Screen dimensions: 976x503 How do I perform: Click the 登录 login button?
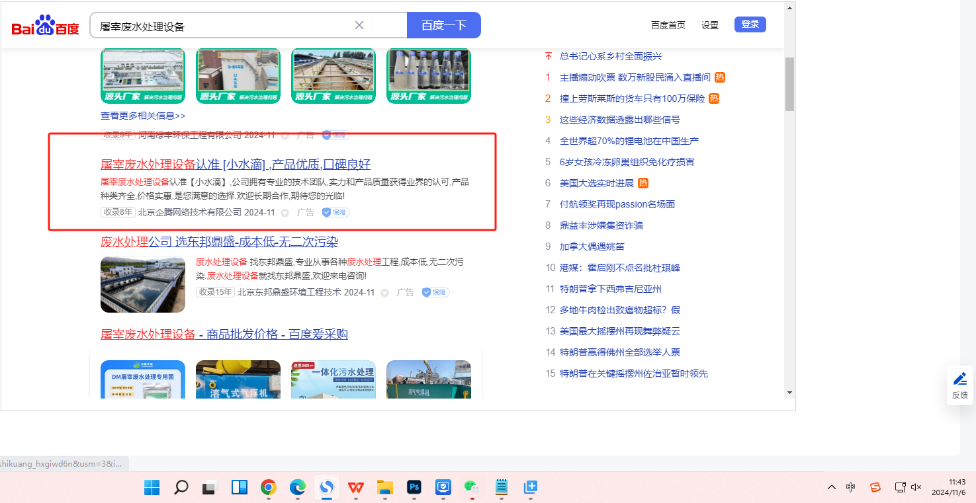[750, 24]
